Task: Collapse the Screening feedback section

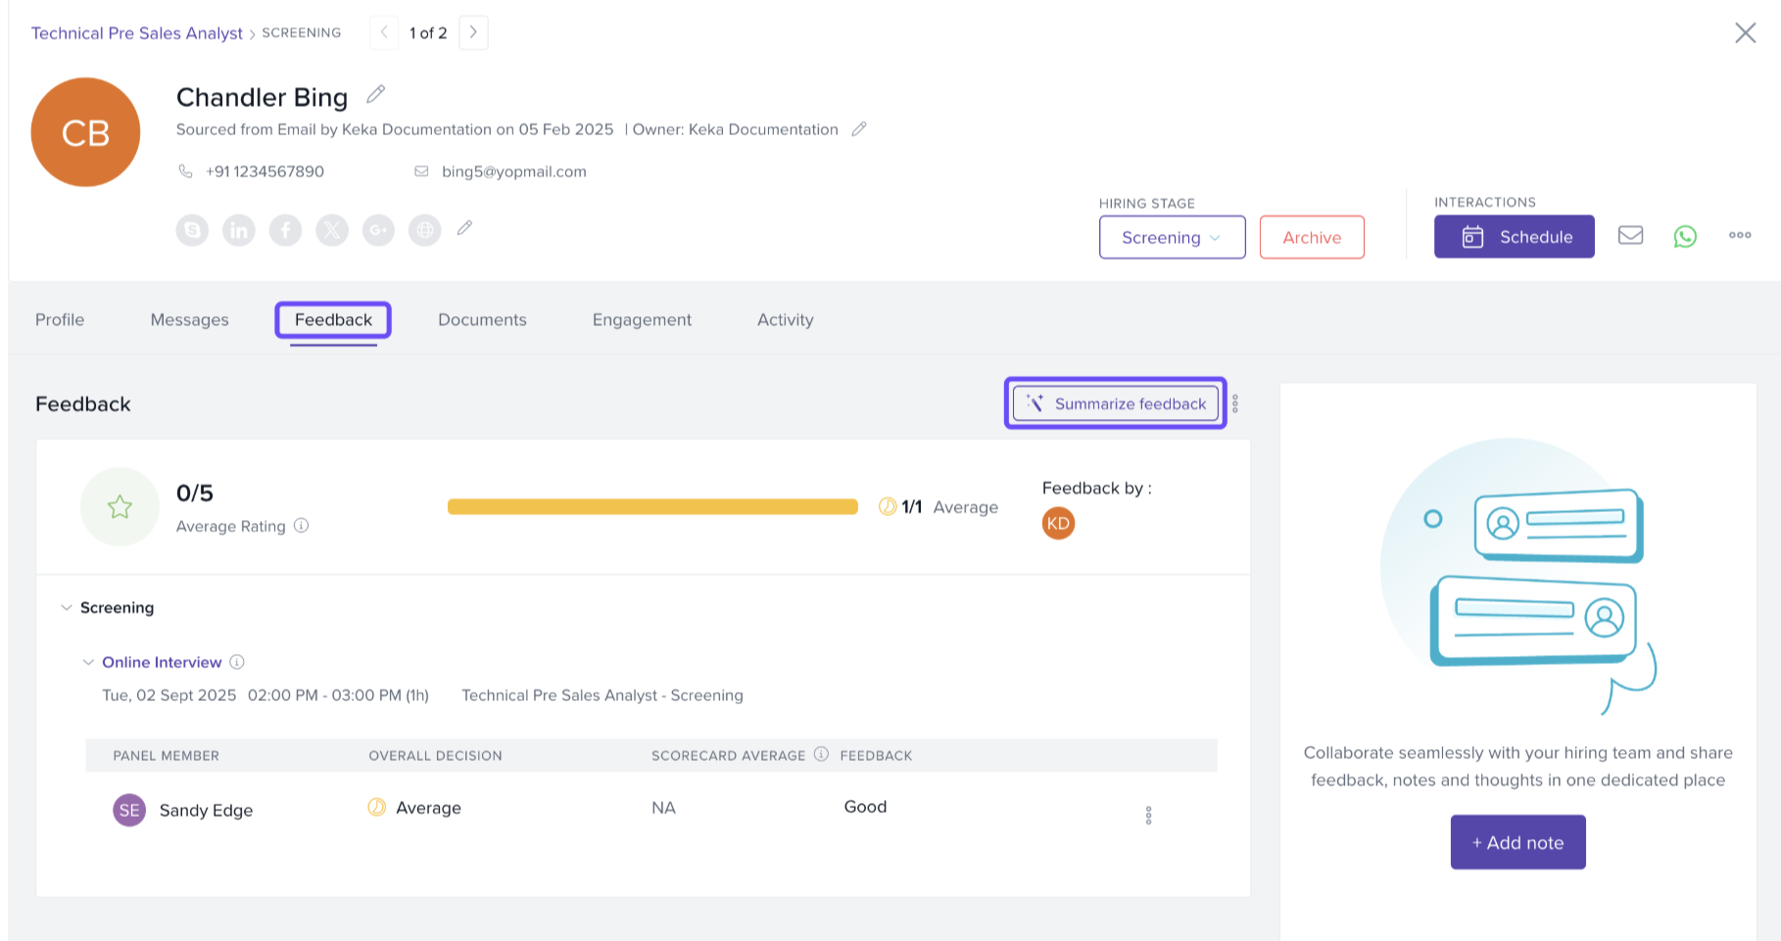Action: point(67,608)
